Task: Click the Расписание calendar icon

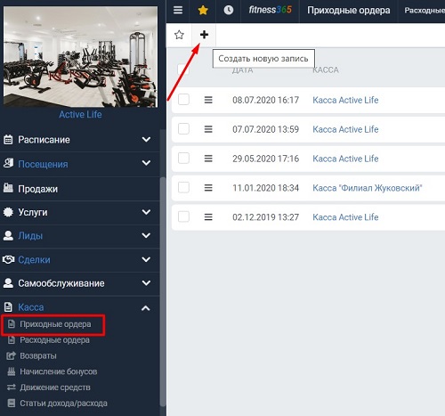Action: click(8, 139)
